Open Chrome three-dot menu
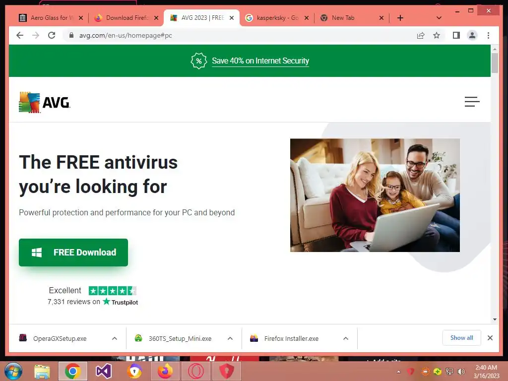The height and width of the screenshot is (381, 508). point(488,35)
